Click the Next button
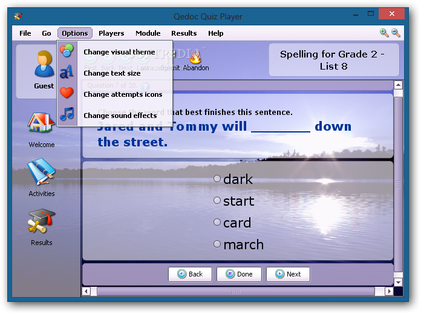The height and width of the screenshot is (314, 421). [288, 274]
